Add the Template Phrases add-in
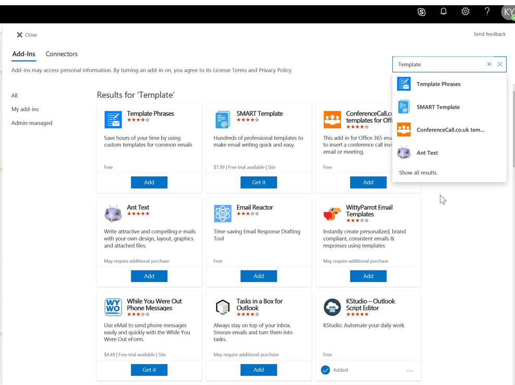This screenshot has width=515, height=385. pos(149,182)
